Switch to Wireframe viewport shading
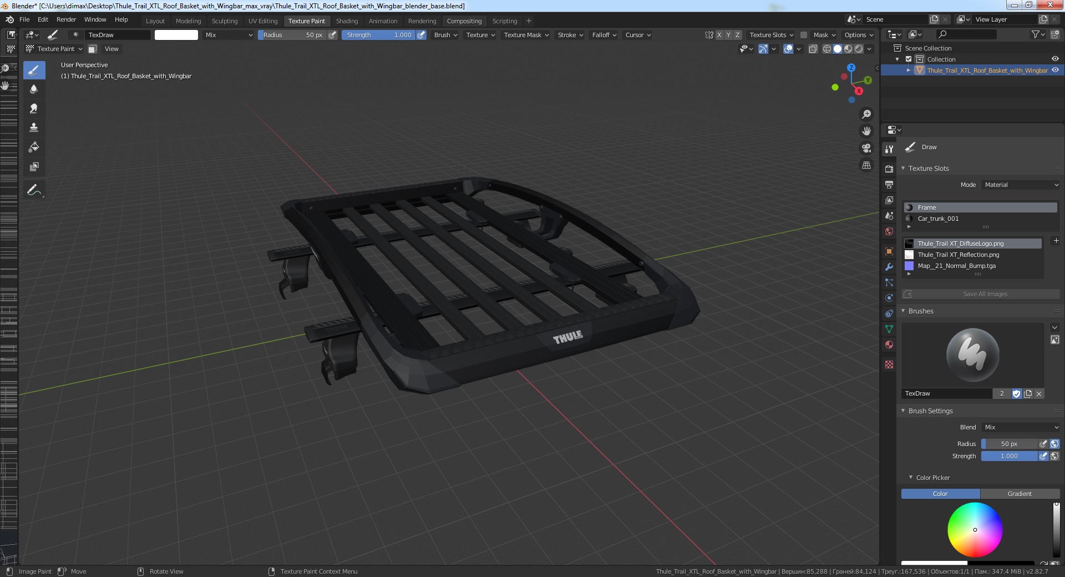Viewport: 1065px width, 577px height. [826, 49]
